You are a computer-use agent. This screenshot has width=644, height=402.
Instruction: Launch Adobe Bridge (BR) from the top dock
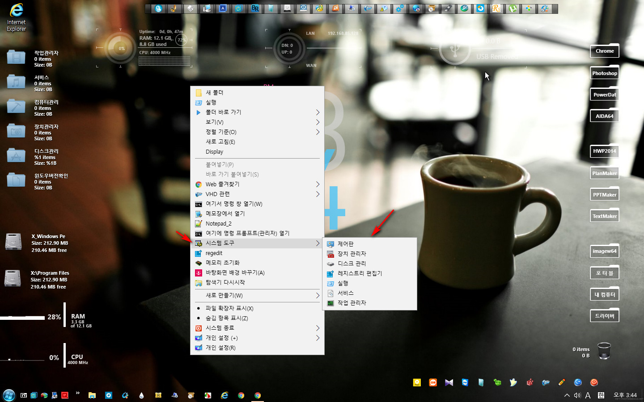click(255, 8)
